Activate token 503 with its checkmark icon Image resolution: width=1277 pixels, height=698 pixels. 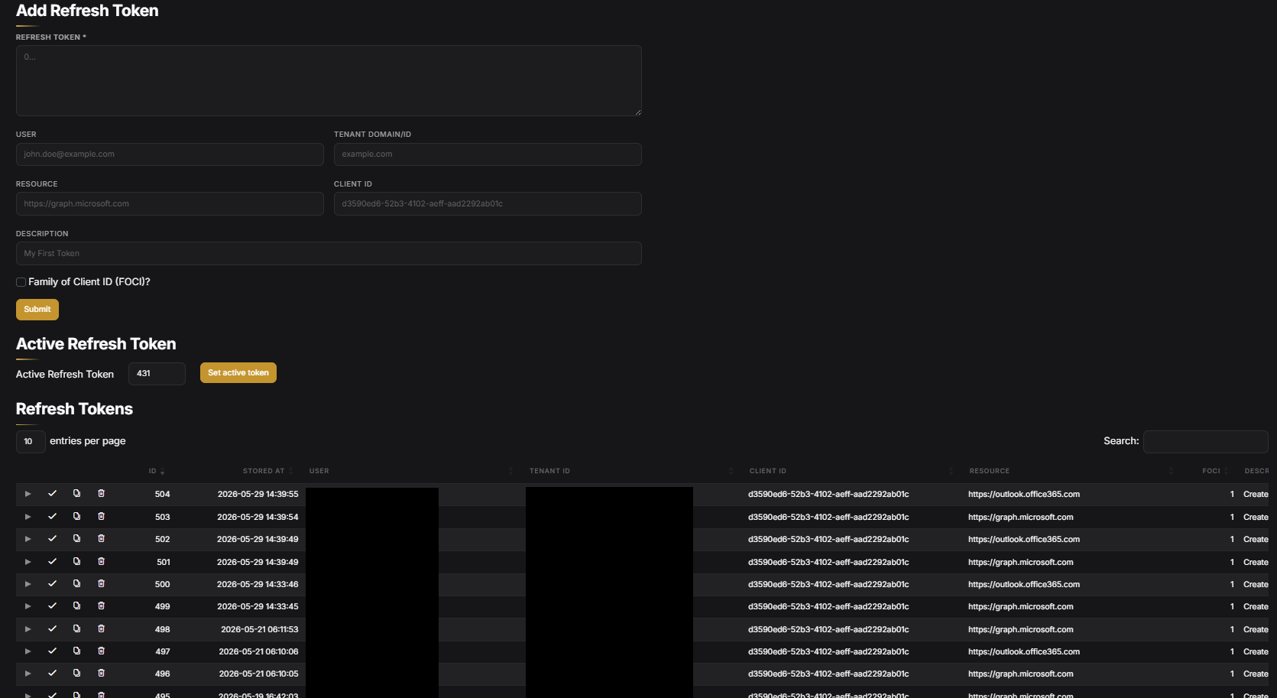pyautogui.click(x=52, y=517)
